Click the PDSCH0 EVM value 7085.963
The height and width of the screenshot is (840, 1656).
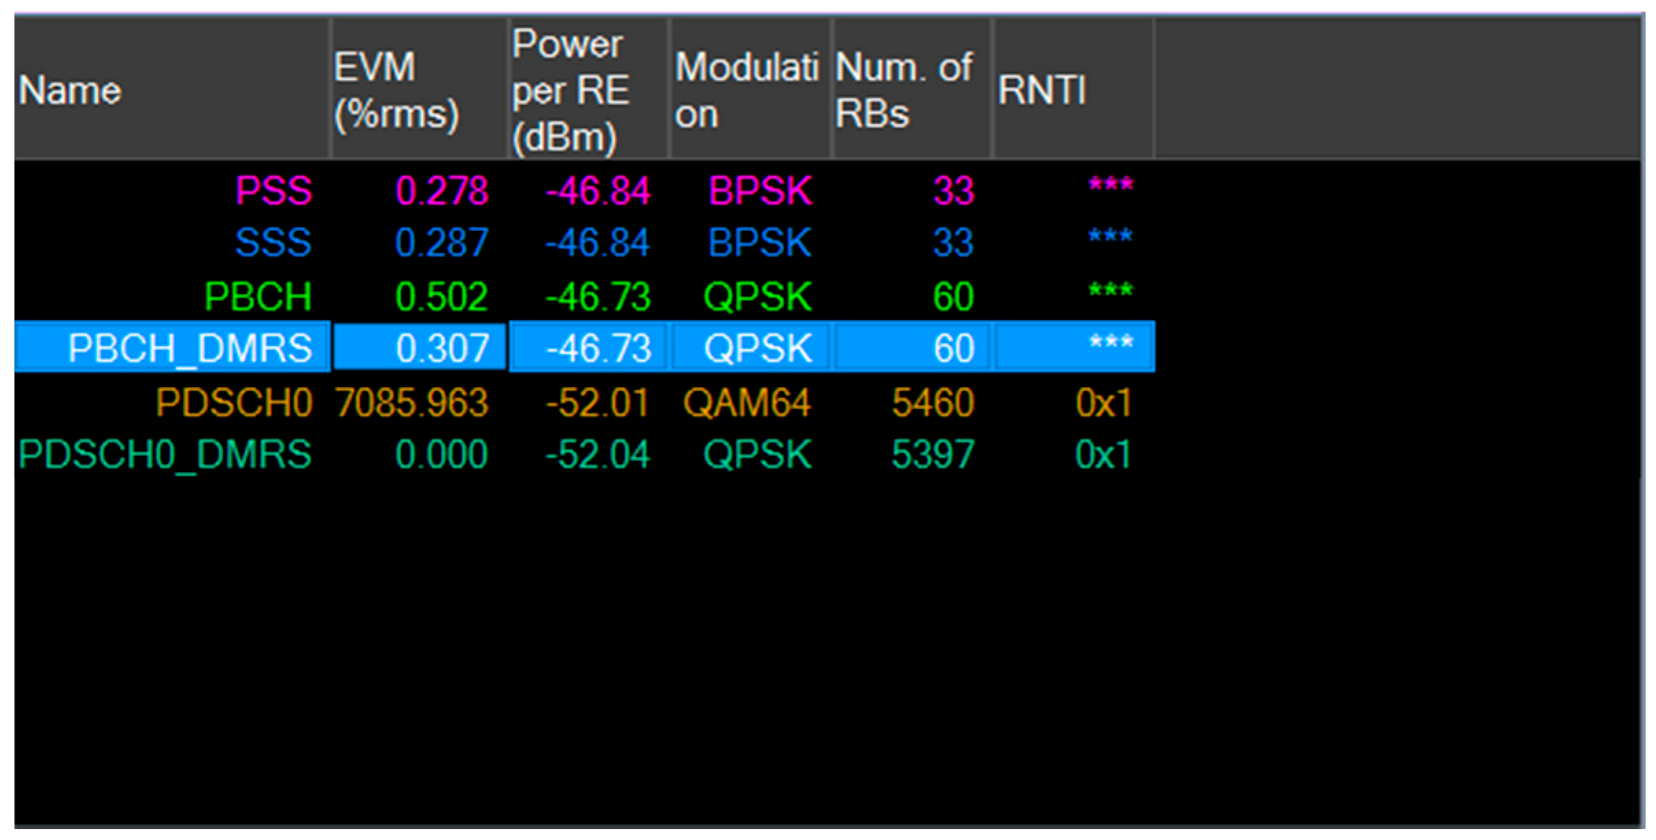click(412, 402)
